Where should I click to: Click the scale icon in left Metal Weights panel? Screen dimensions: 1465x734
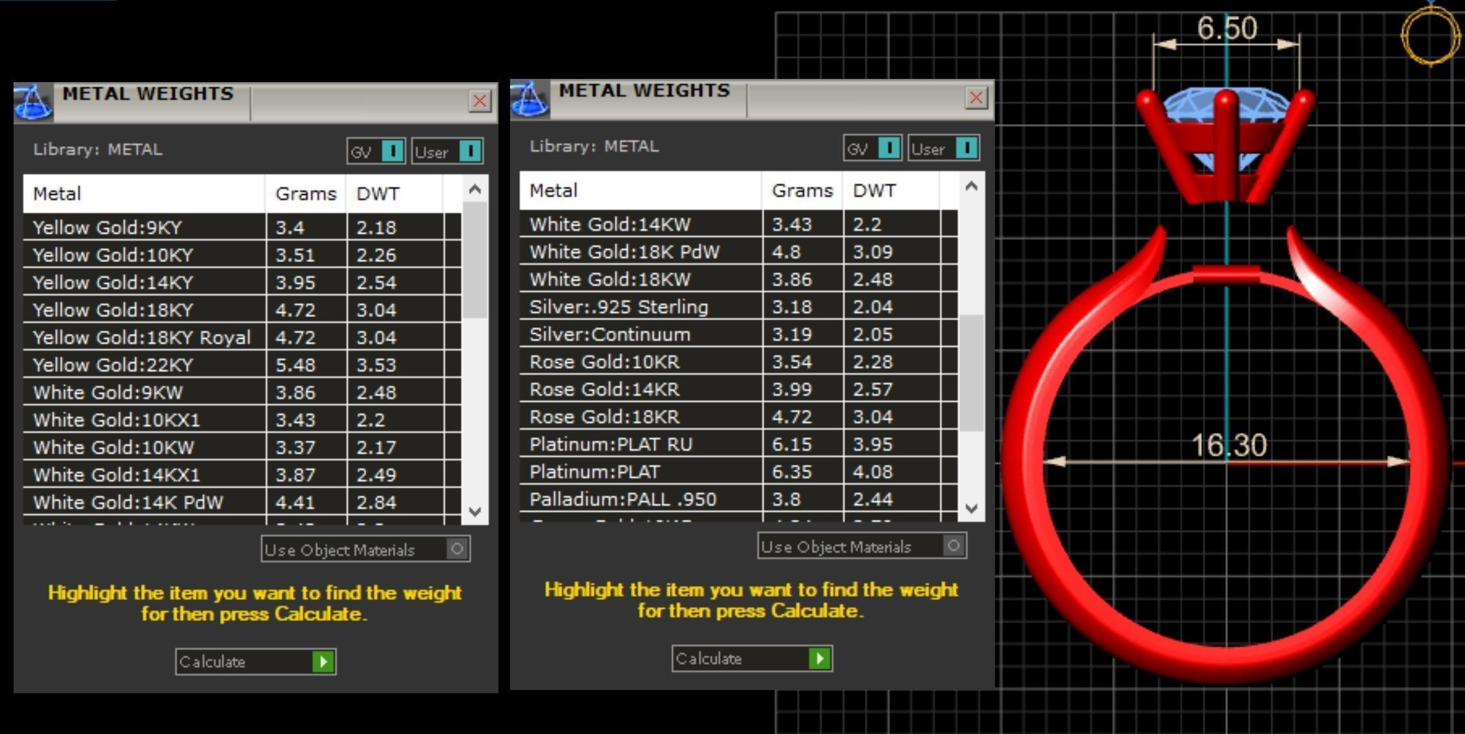33,103
